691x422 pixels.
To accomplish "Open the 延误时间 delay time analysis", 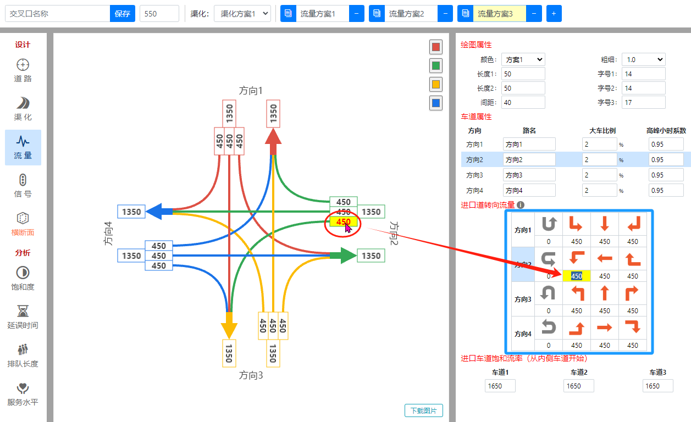I will pos(23,317).
